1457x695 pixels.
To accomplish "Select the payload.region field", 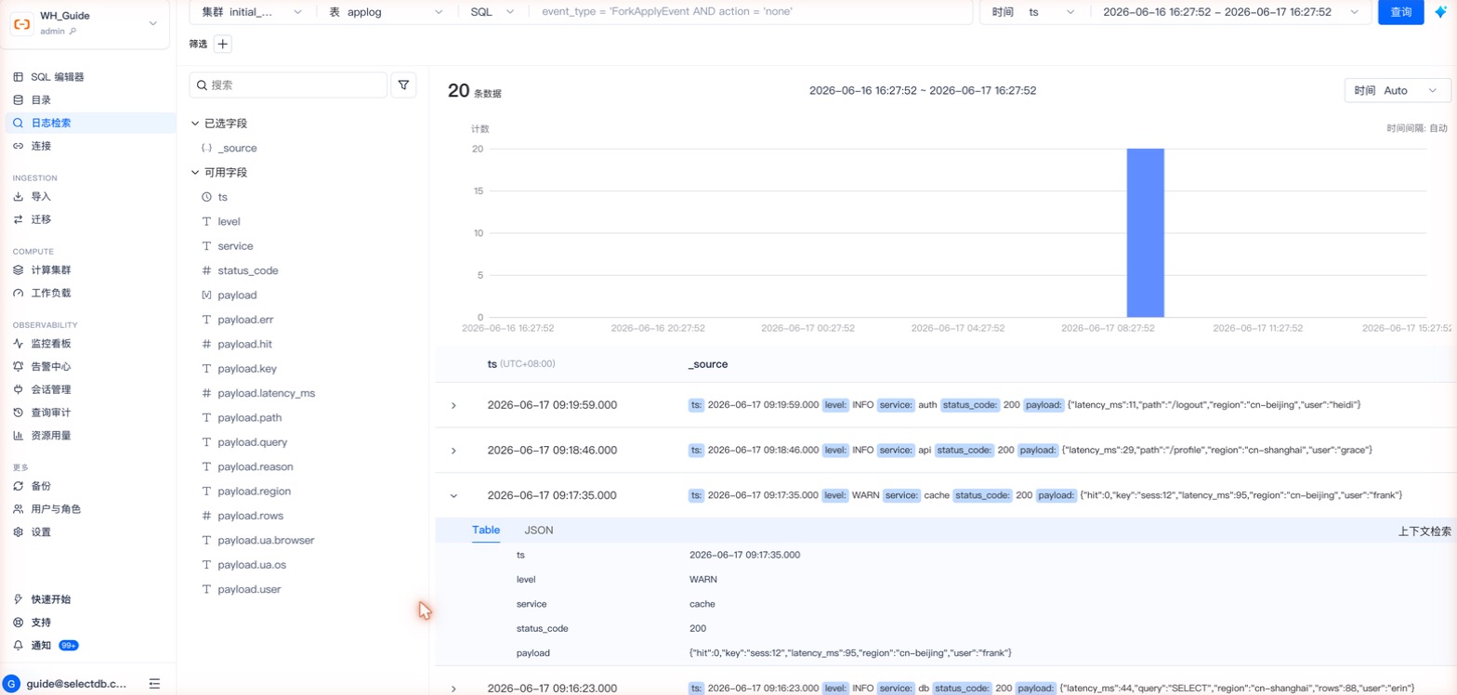I will point(255,491).
